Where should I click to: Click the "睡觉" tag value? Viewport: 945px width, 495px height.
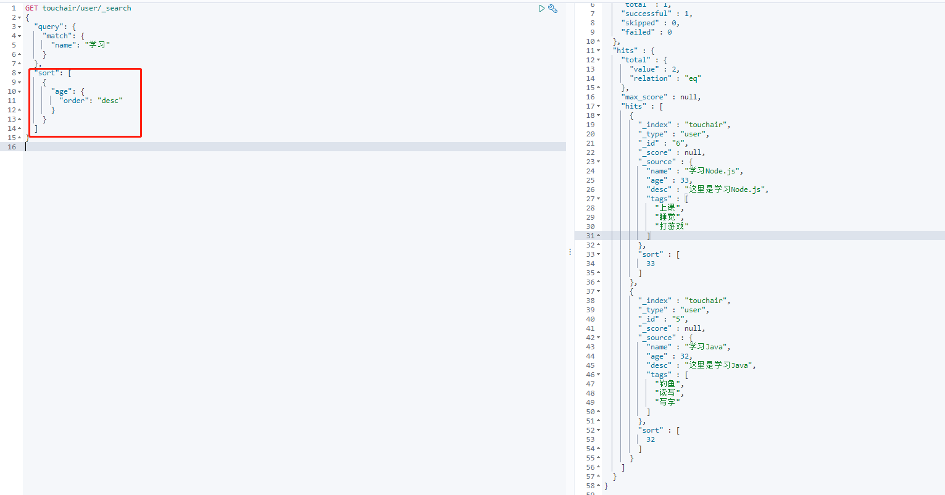(x=667, y=217)
